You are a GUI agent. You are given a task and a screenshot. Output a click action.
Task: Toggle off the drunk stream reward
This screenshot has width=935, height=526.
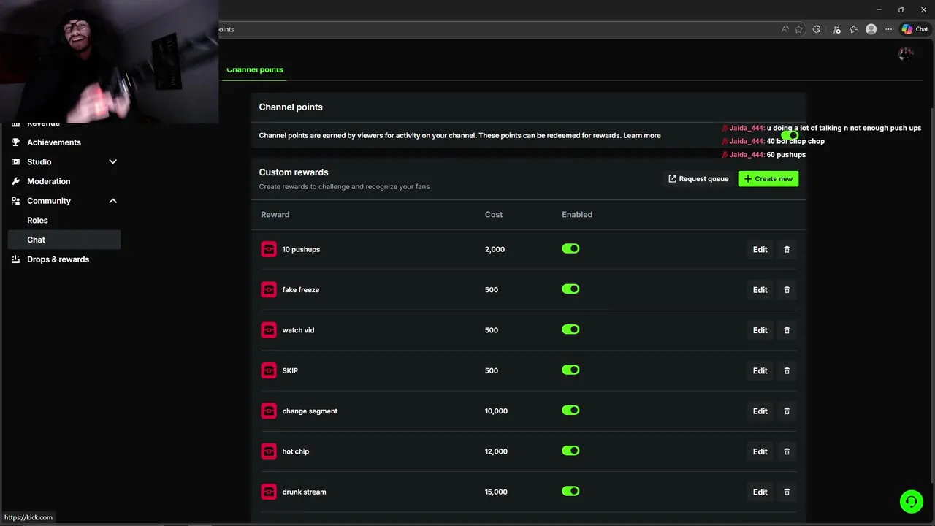click(570, 492)
